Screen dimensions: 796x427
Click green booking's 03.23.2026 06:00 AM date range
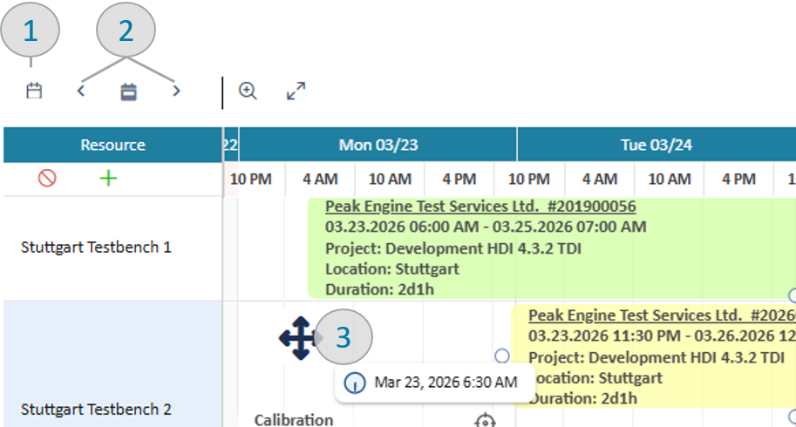point(486,227)
